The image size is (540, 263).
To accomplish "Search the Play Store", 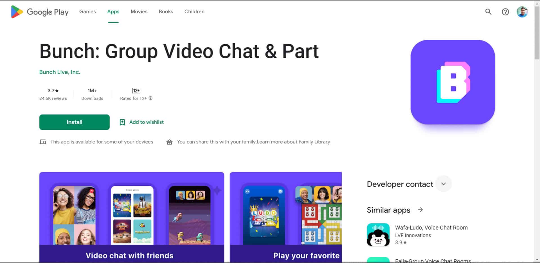I will coord(488,12).
